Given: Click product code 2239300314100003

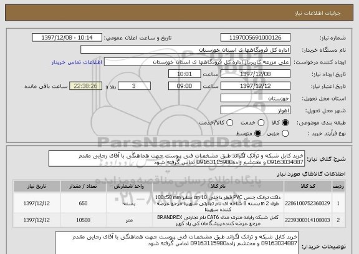Looking at the screenshot, I should [x=307, y=220].
